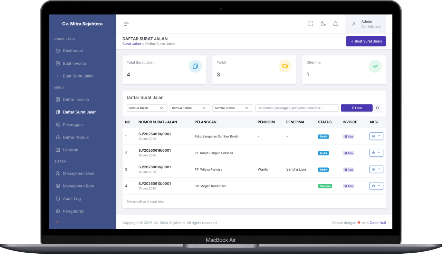The width and height of the screenshot is (442, 254).
Task: Open Buat Surat Jalan sidebar item
Action: coord(78,76)
